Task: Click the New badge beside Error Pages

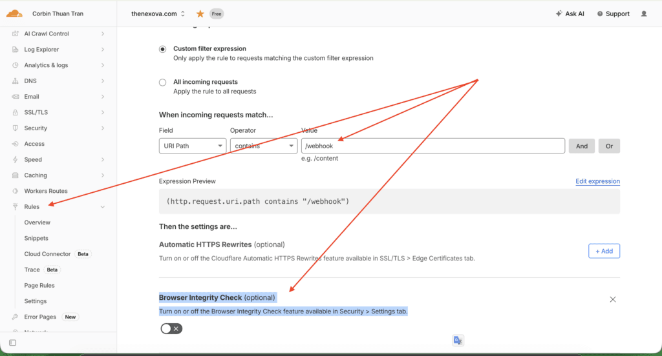Action: (70, 317)
